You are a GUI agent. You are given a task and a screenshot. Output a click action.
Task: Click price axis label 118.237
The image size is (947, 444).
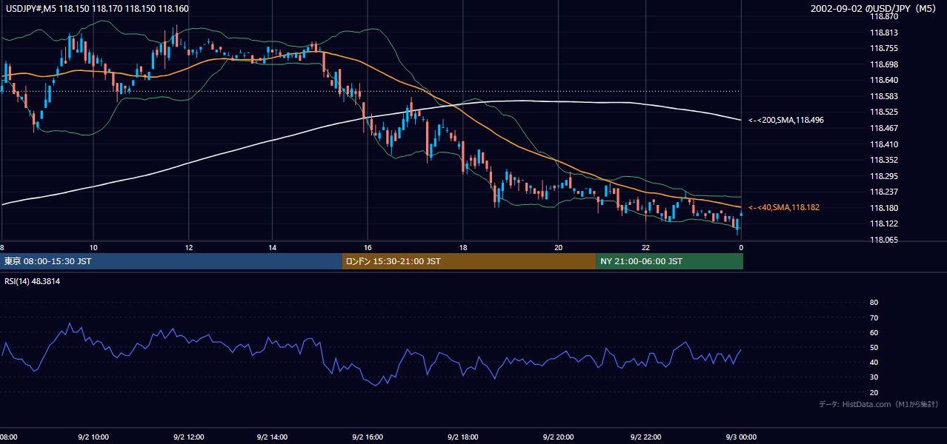coord(883,192)
